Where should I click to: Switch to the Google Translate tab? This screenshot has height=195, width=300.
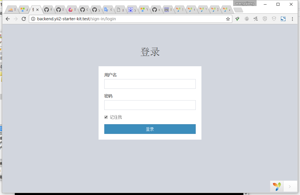click(x=107, y=9)
